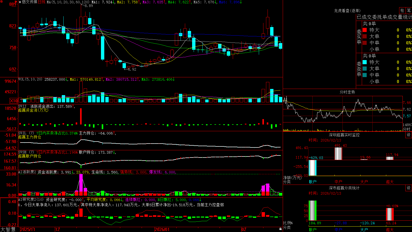
Task: Click the 当前主力控盘弱 status text
Action: click(x=210, y=205)
